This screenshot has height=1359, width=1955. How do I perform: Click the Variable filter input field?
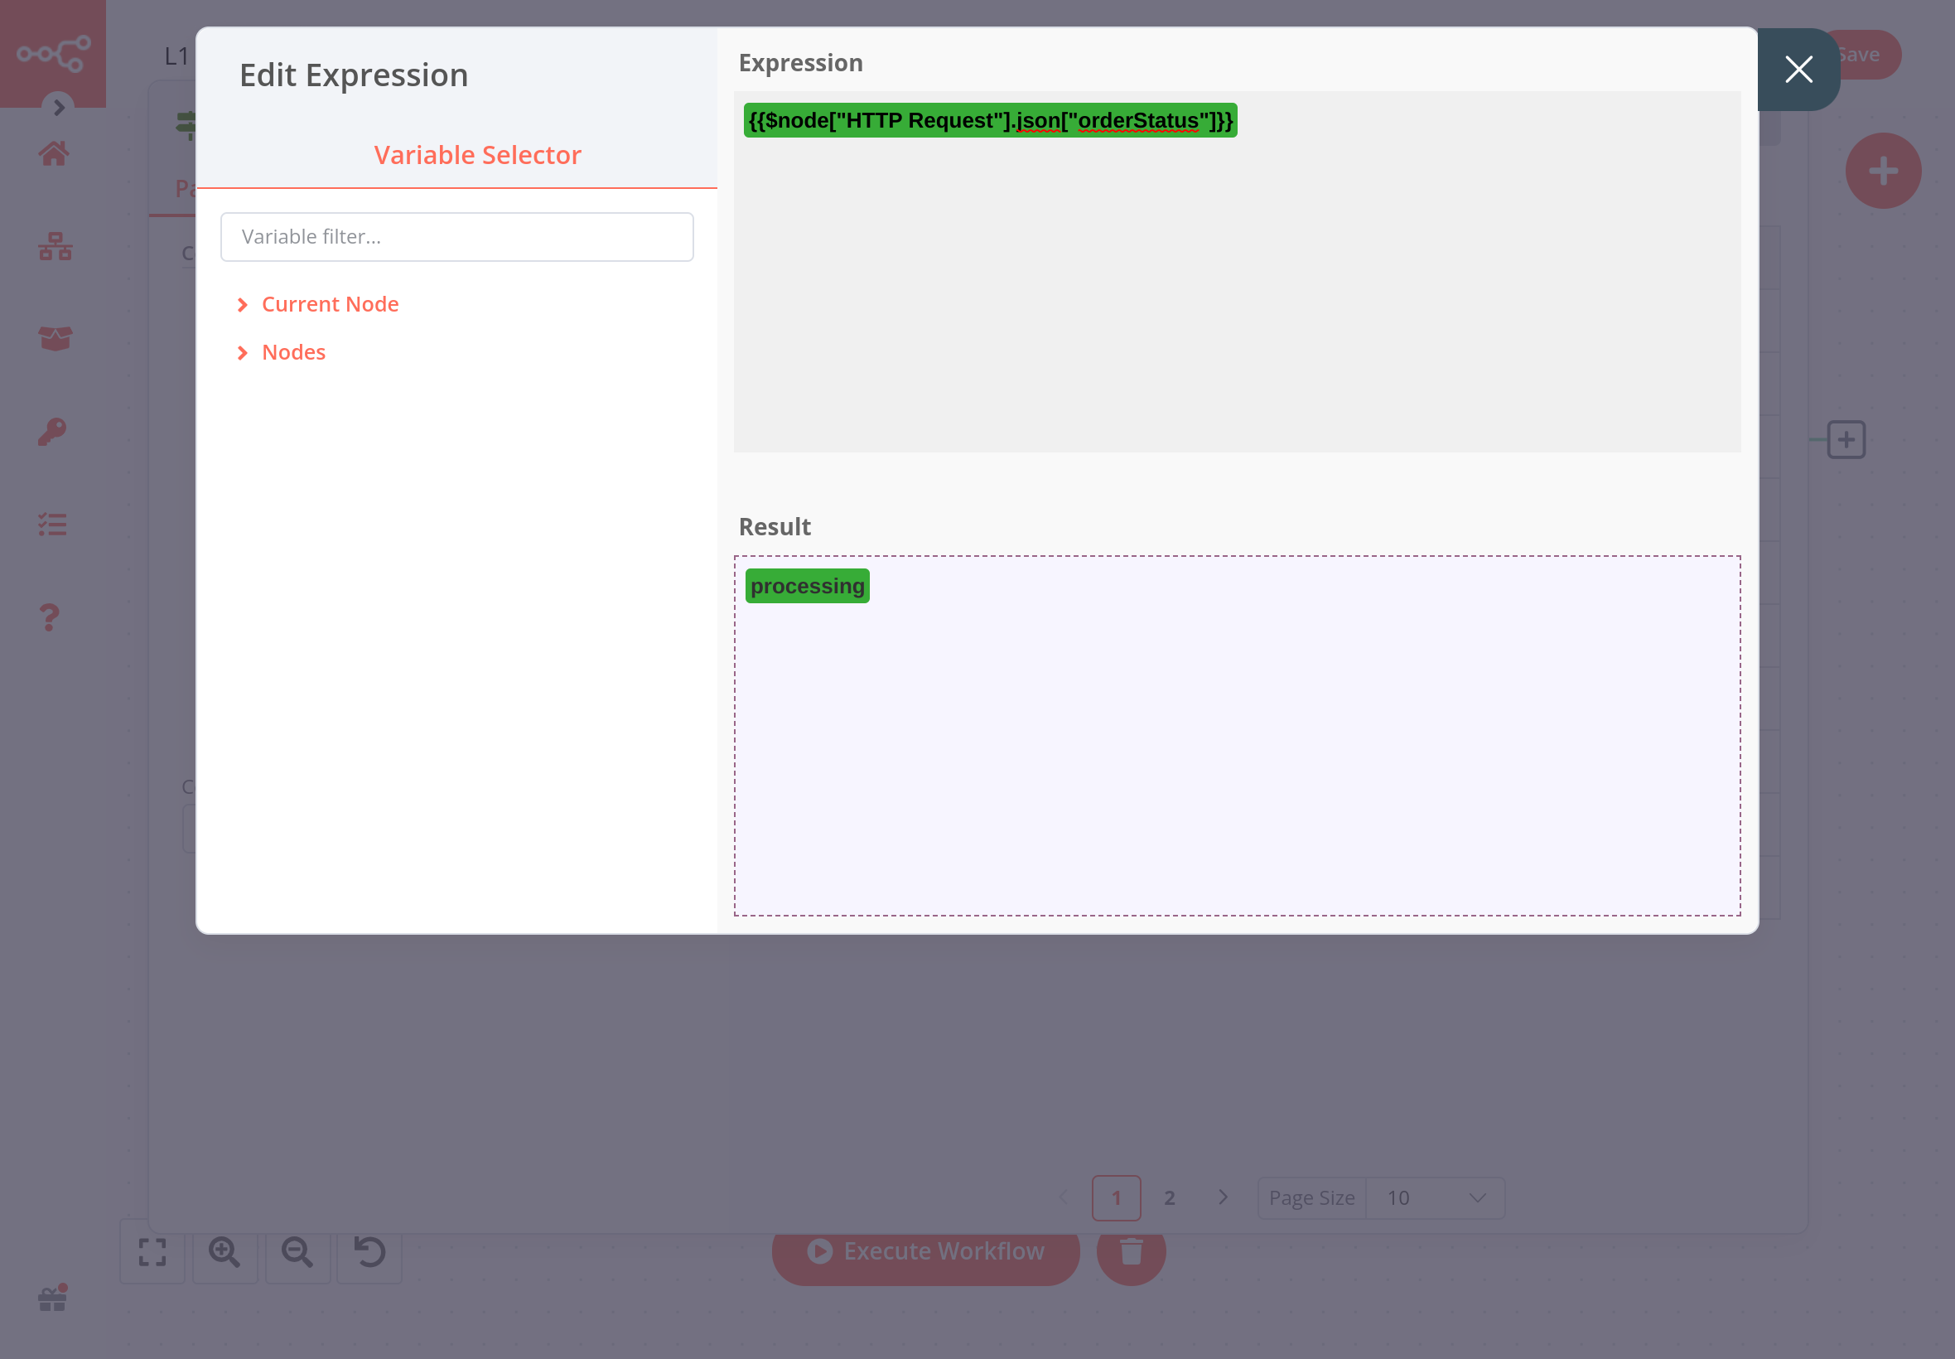pyautogui.click(x=456, y=237)
